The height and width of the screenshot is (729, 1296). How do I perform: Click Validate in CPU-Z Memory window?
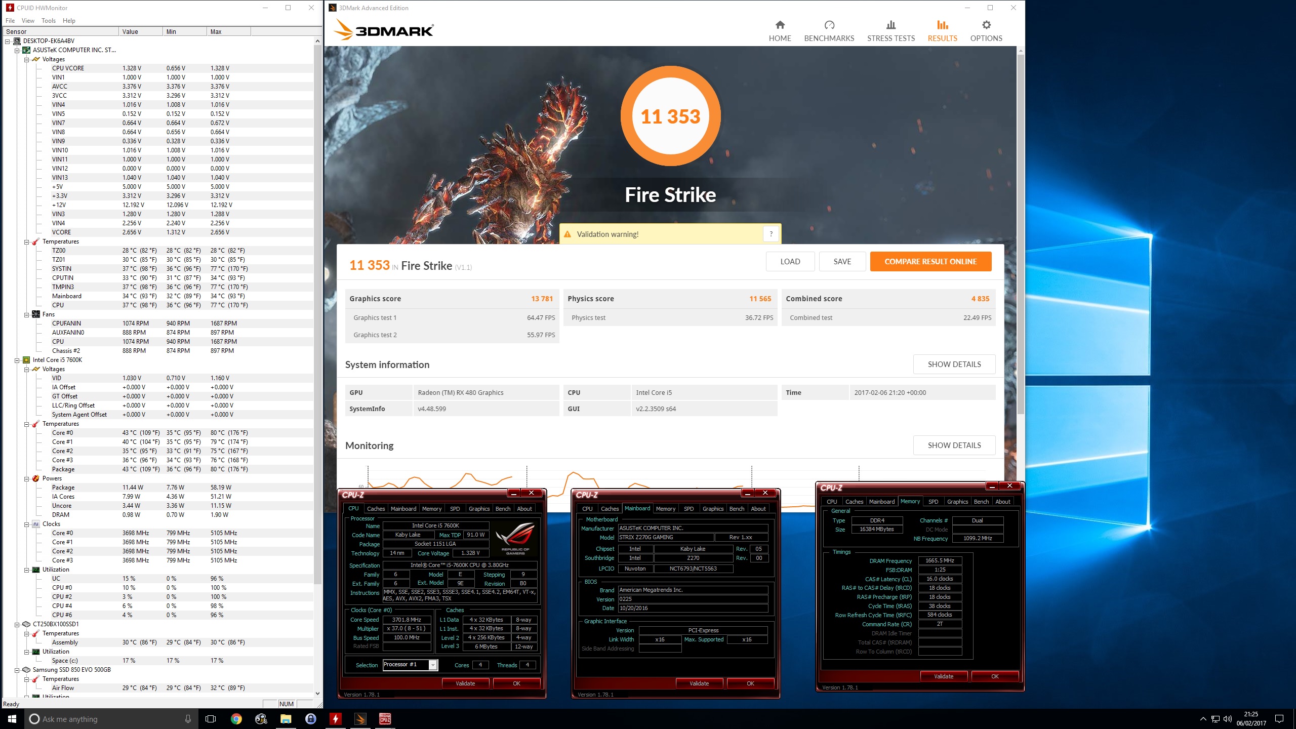pyautogui.click(x=943, y=676)
